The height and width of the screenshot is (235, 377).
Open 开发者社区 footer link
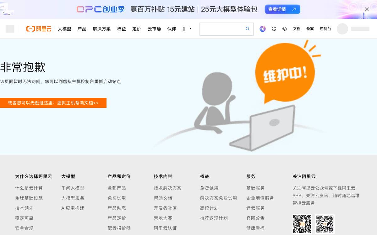click(x=165, y=208)
